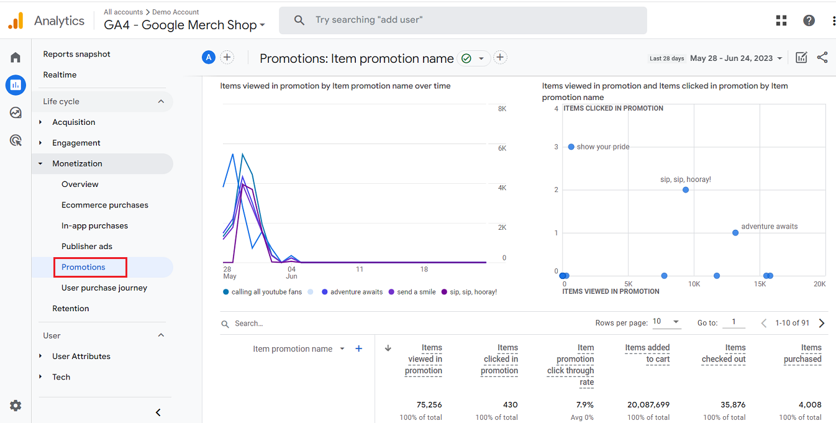Open the Google apps grid icon
Viewport: 836px width, 423px height.
point(781,20)
